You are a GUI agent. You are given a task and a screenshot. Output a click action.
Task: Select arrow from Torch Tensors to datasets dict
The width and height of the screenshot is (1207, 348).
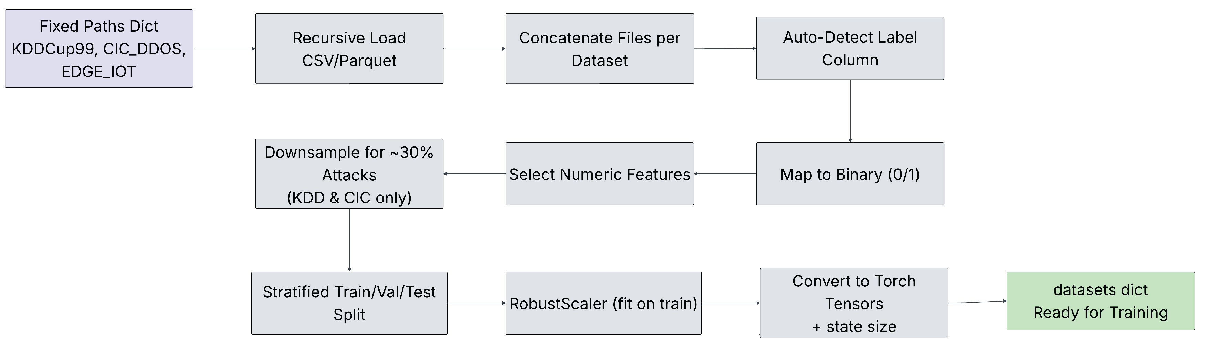click(977, 302)
